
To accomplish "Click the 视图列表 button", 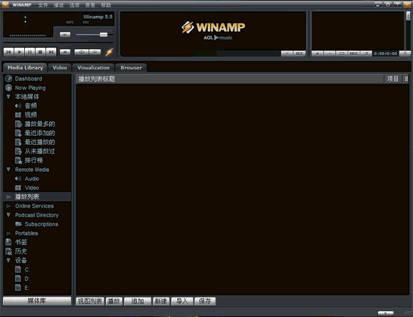I will pos(90,301).
